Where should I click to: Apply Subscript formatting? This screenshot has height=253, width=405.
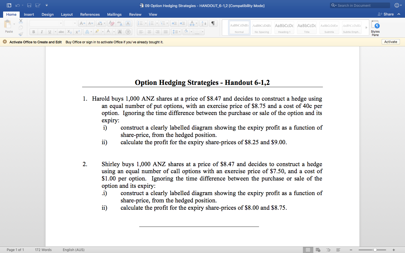click(x=69, y=32)
